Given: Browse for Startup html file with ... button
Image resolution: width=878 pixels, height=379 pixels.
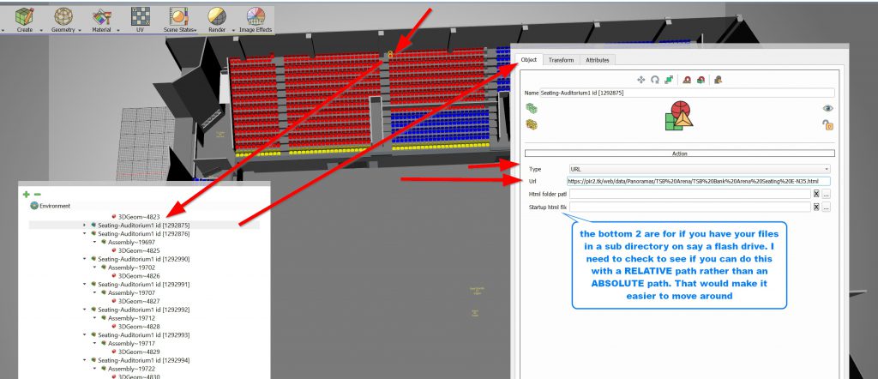Looking at the screenshot, I should [x=827, y=208].
